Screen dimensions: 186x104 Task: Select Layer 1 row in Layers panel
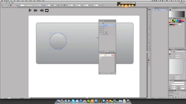click(160, 10)
